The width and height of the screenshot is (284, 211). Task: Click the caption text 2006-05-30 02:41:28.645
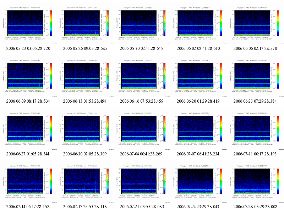pyautogui.click(x=141, y=49)
